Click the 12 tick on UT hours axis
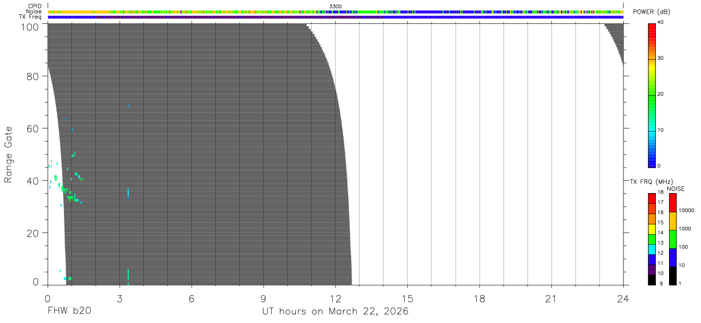The height and width of the screenshot is (323, 701). pos(335,298)
